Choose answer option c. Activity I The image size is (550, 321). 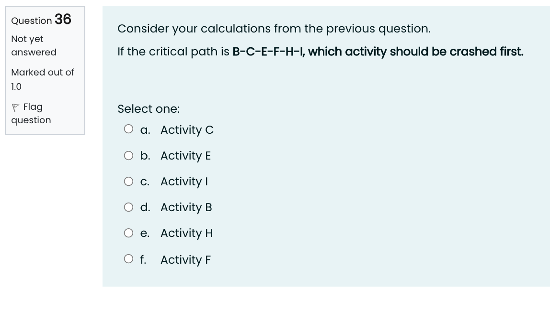(x=183, y=182)
